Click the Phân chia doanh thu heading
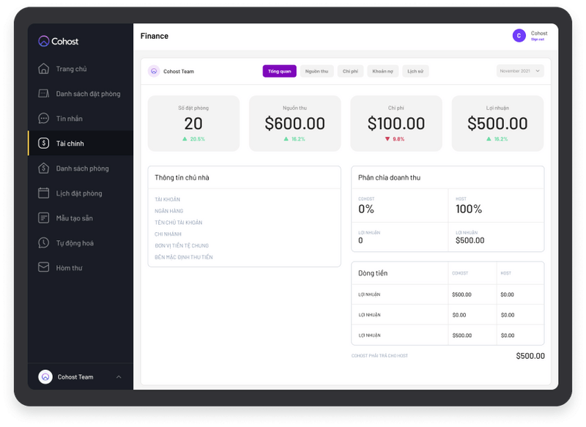Image resolution: width=586 pixels, height=427 pixels. coord(389,177)
